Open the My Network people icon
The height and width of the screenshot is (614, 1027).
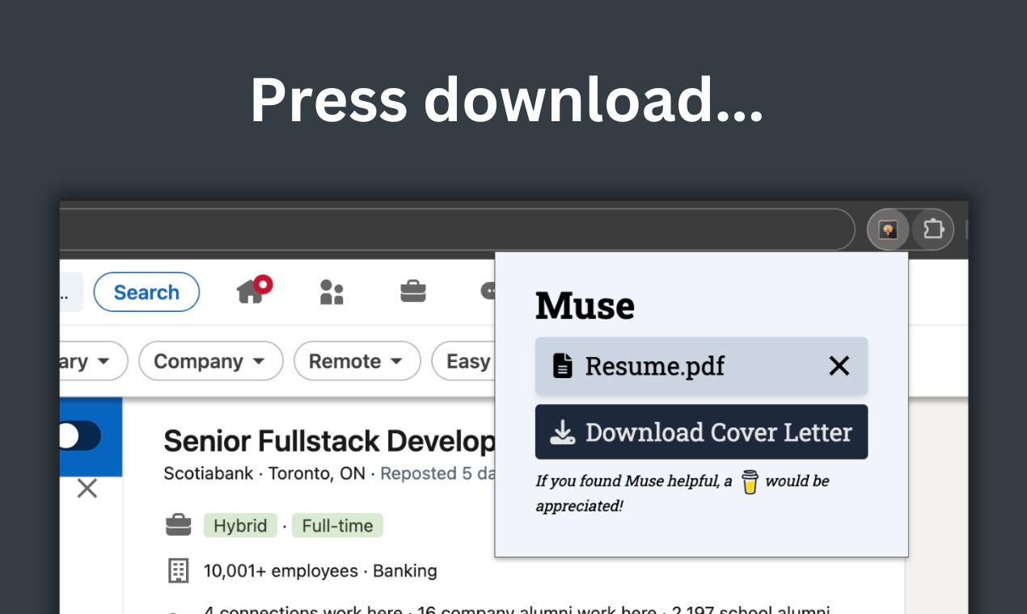pos(332,292)
